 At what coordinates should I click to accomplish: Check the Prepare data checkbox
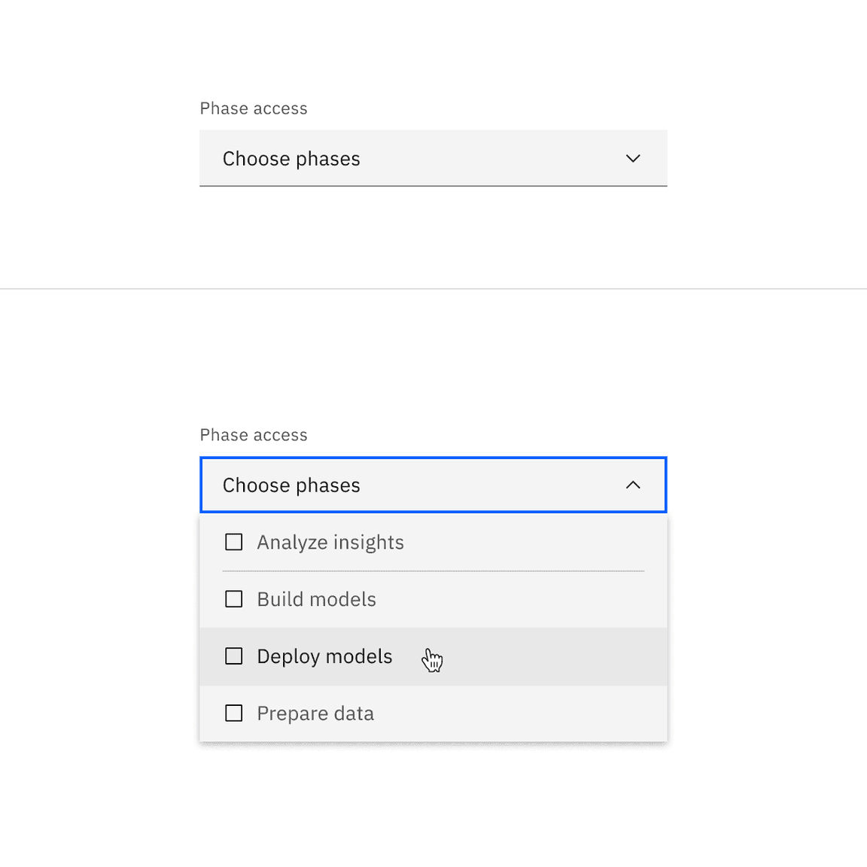pos(233,713)
